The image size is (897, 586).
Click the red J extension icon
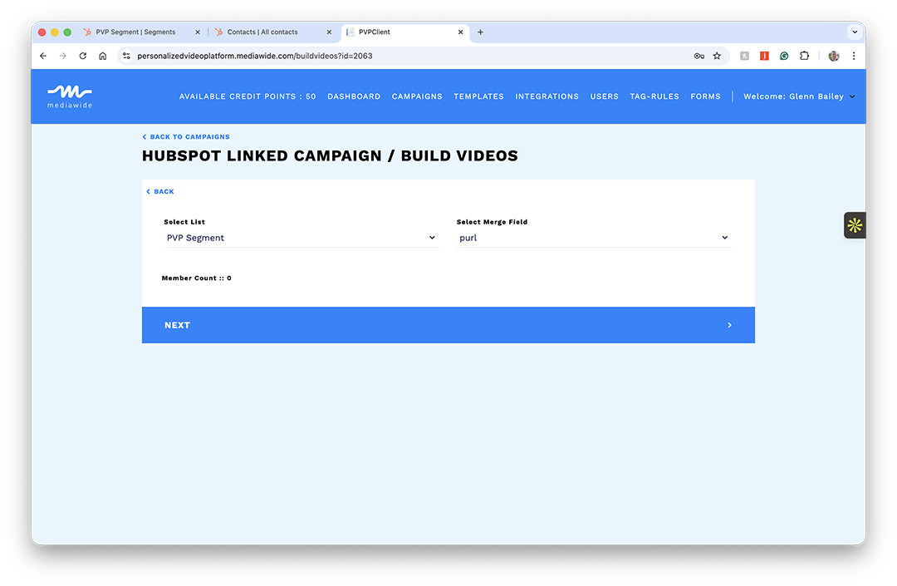[x=764, y=56]
